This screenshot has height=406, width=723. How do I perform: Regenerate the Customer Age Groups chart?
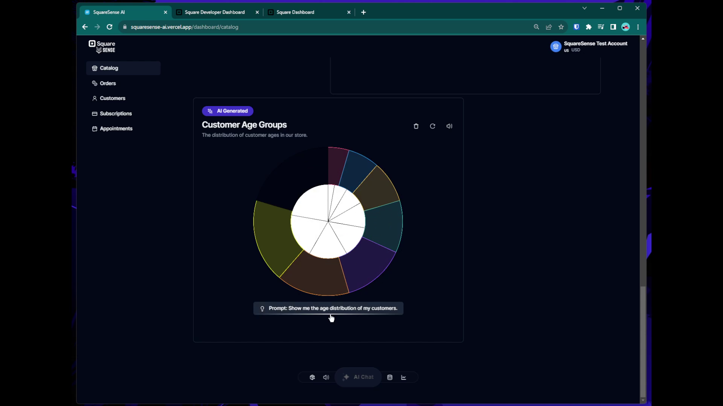tap(432, 126)
